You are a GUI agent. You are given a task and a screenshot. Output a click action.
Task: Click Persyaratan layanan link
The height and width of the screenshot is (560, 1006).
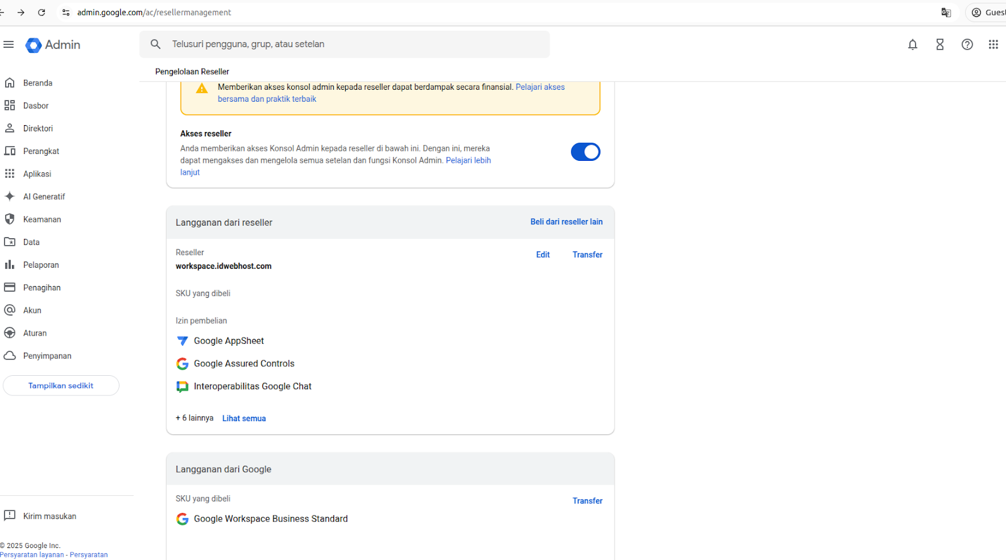[32, 555]
